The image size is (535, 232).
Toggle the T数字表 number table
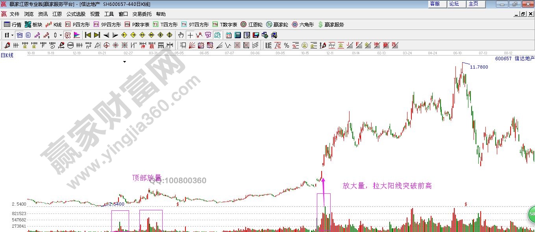225,24
